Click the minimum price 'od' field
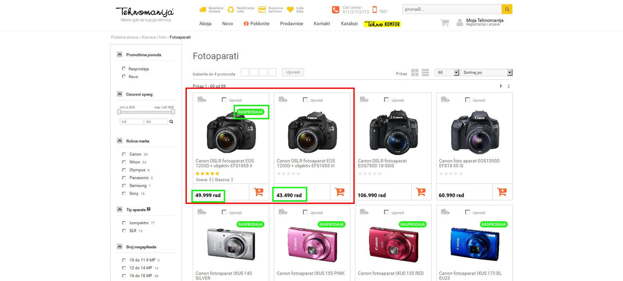The width and height of the screenshot is (623, 281). [131, 122]
